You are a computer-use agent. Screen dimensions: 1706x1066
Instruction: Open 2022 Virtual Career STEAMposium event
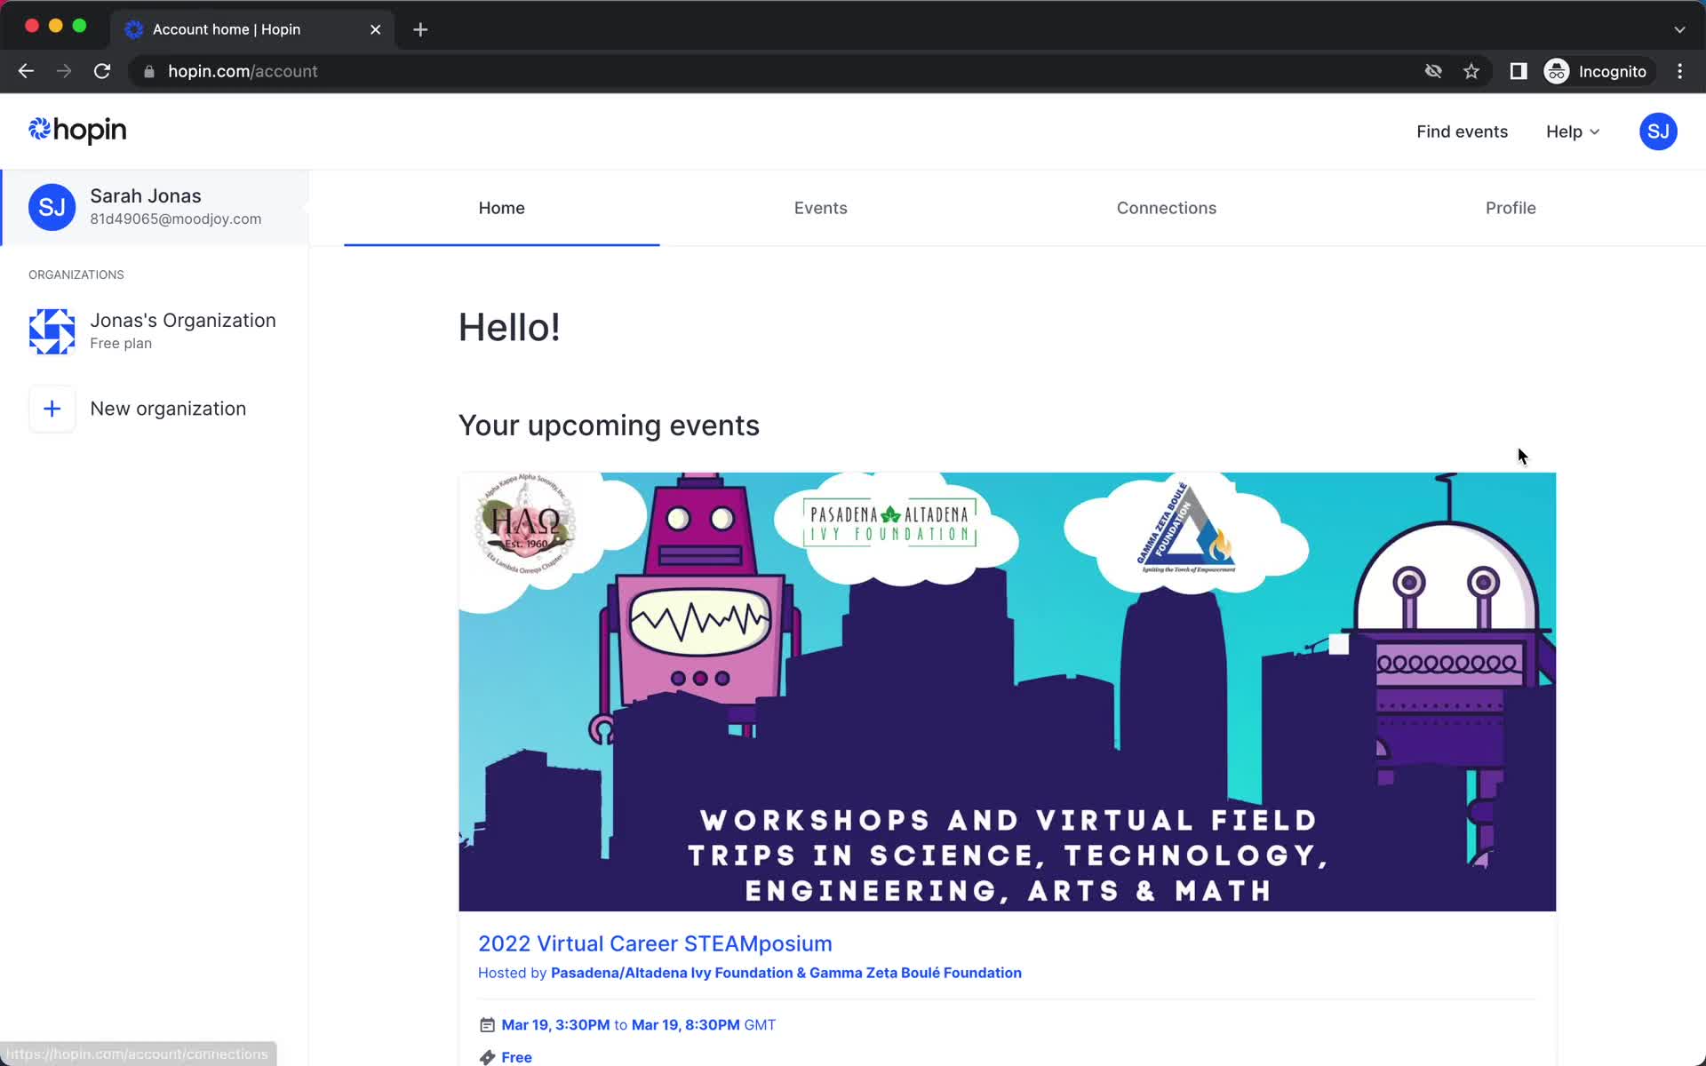click(655, 943)
